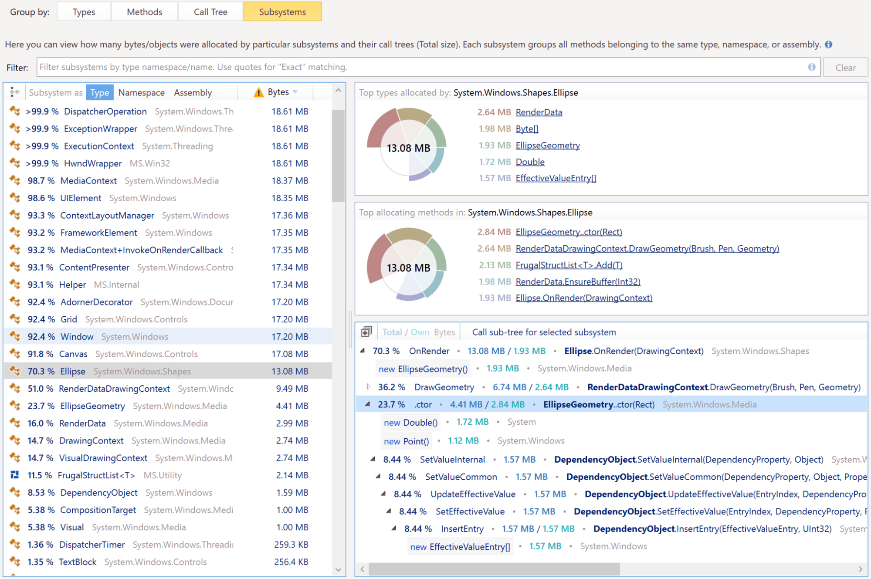
Task: Toggle Own bytes display in sub-tree
Action: [420, 332]
